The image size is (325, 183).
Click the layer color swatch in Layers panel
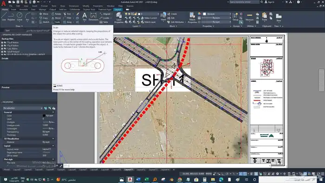coord(139,14)
